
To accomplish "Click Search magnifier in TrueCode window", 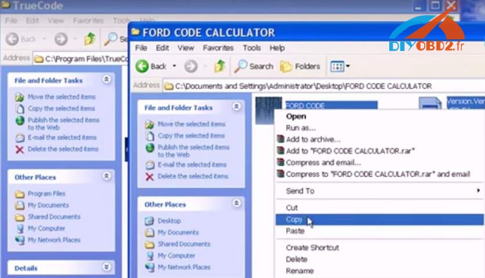I will pyautogui.click(x=110, y=39).
